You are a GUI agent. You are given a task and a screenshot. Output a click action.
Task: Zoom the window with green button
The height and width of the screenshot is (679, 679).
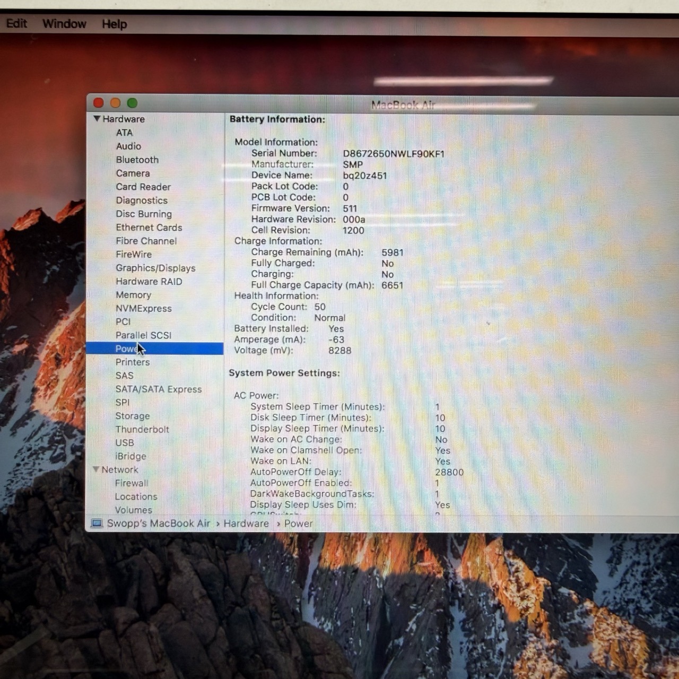coord(132,103)
